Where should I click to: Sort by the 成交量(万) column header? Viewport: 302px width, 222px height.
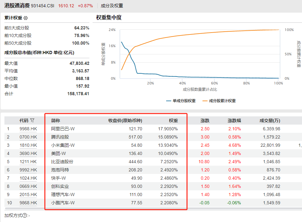tap(270, 120)
